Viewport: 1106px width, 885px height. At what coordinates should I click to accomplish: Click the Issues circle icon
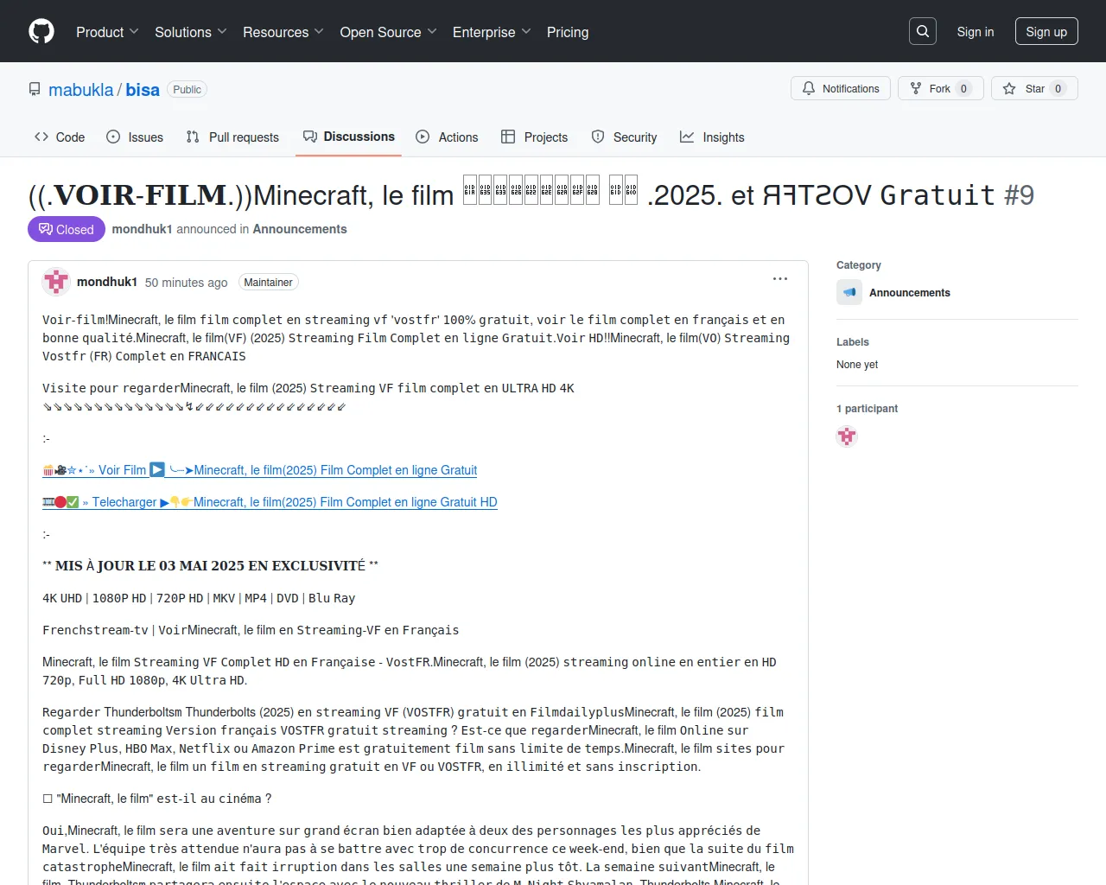point(113,137)
